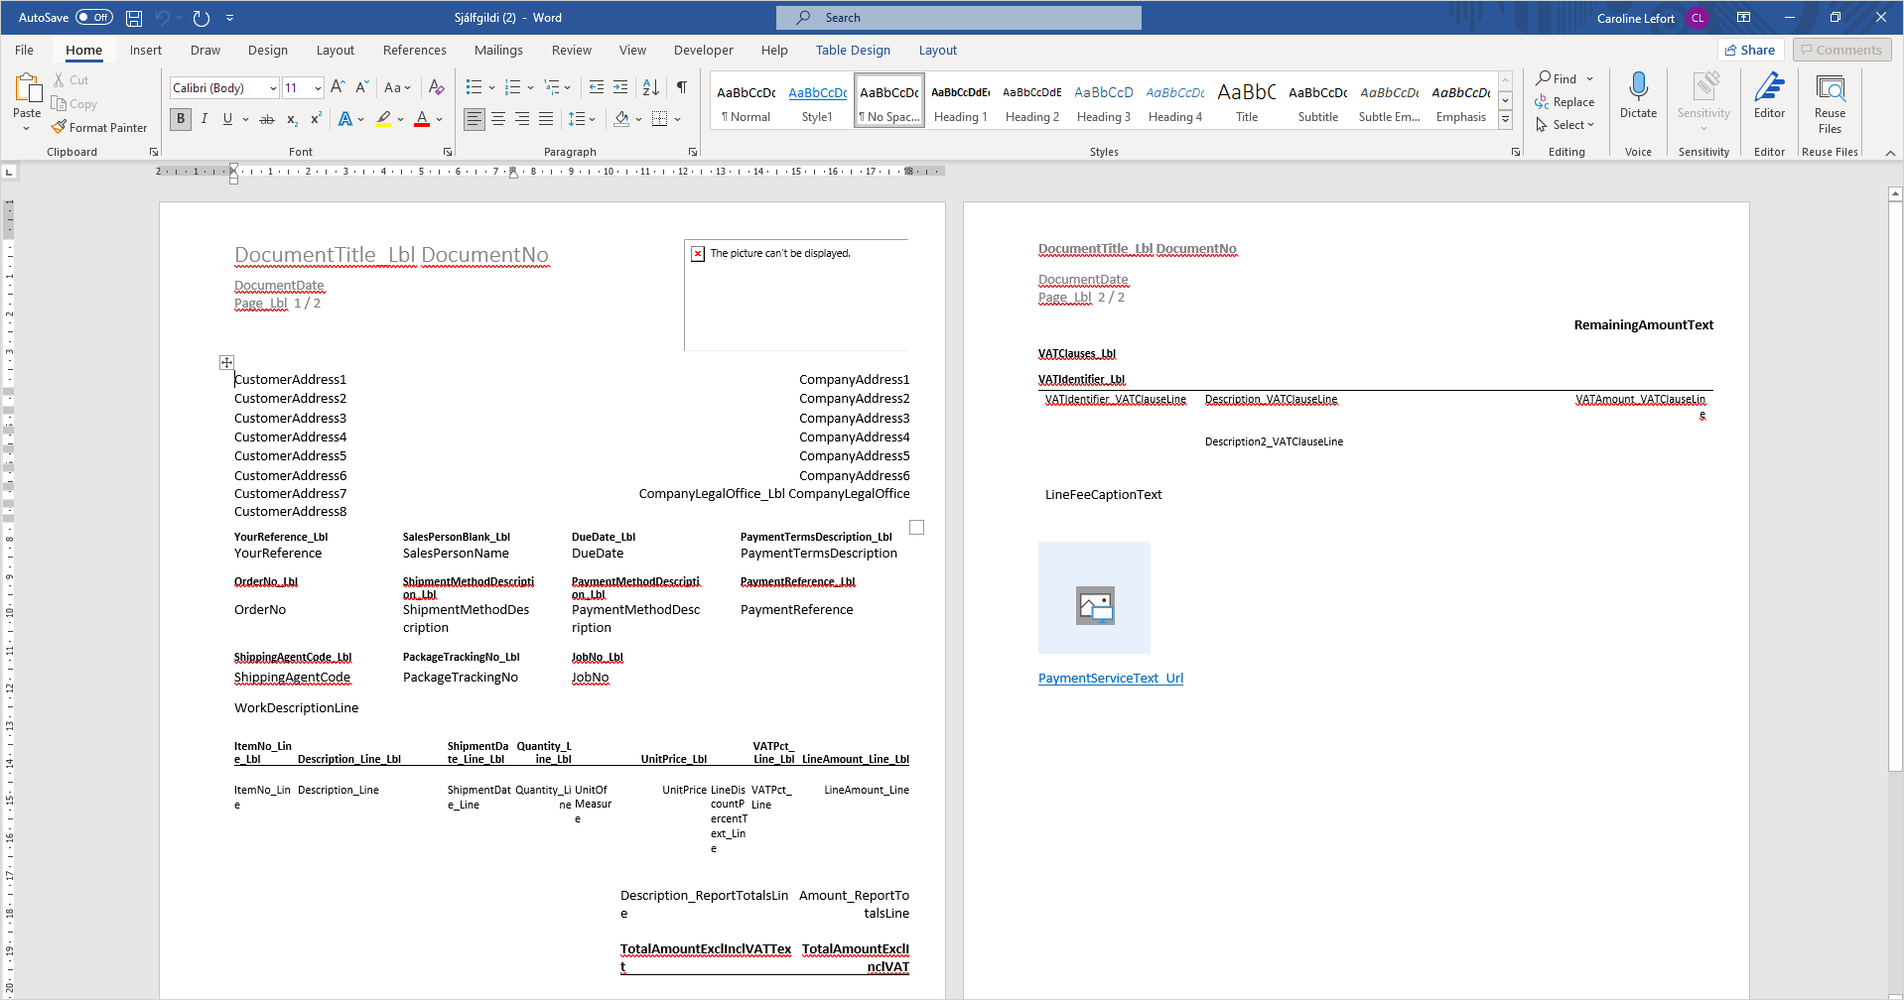The width and height of the screenshot is (1904, 1000).
Task: Apply the yellow text highlight color
Action: pos(383,119)
